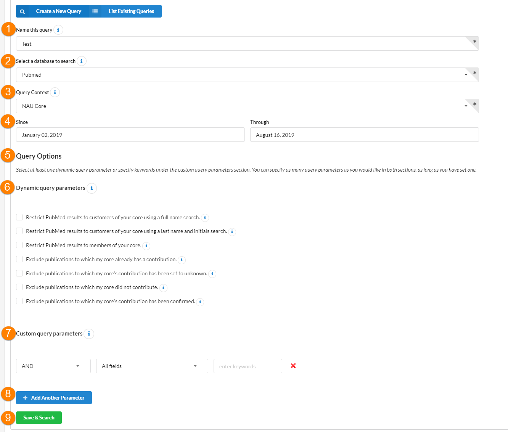Screen dimensions: 508x432
Task: Click info icon for full name search option
Action: click(205, 218)
